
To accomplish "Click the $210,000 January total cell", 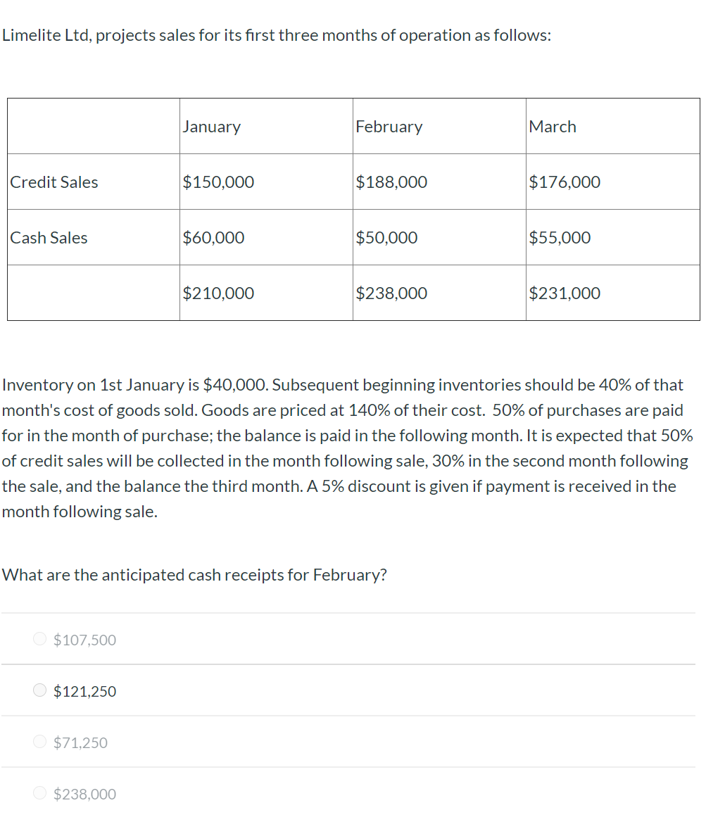I will pyautogui.click(x=218, y=293).
